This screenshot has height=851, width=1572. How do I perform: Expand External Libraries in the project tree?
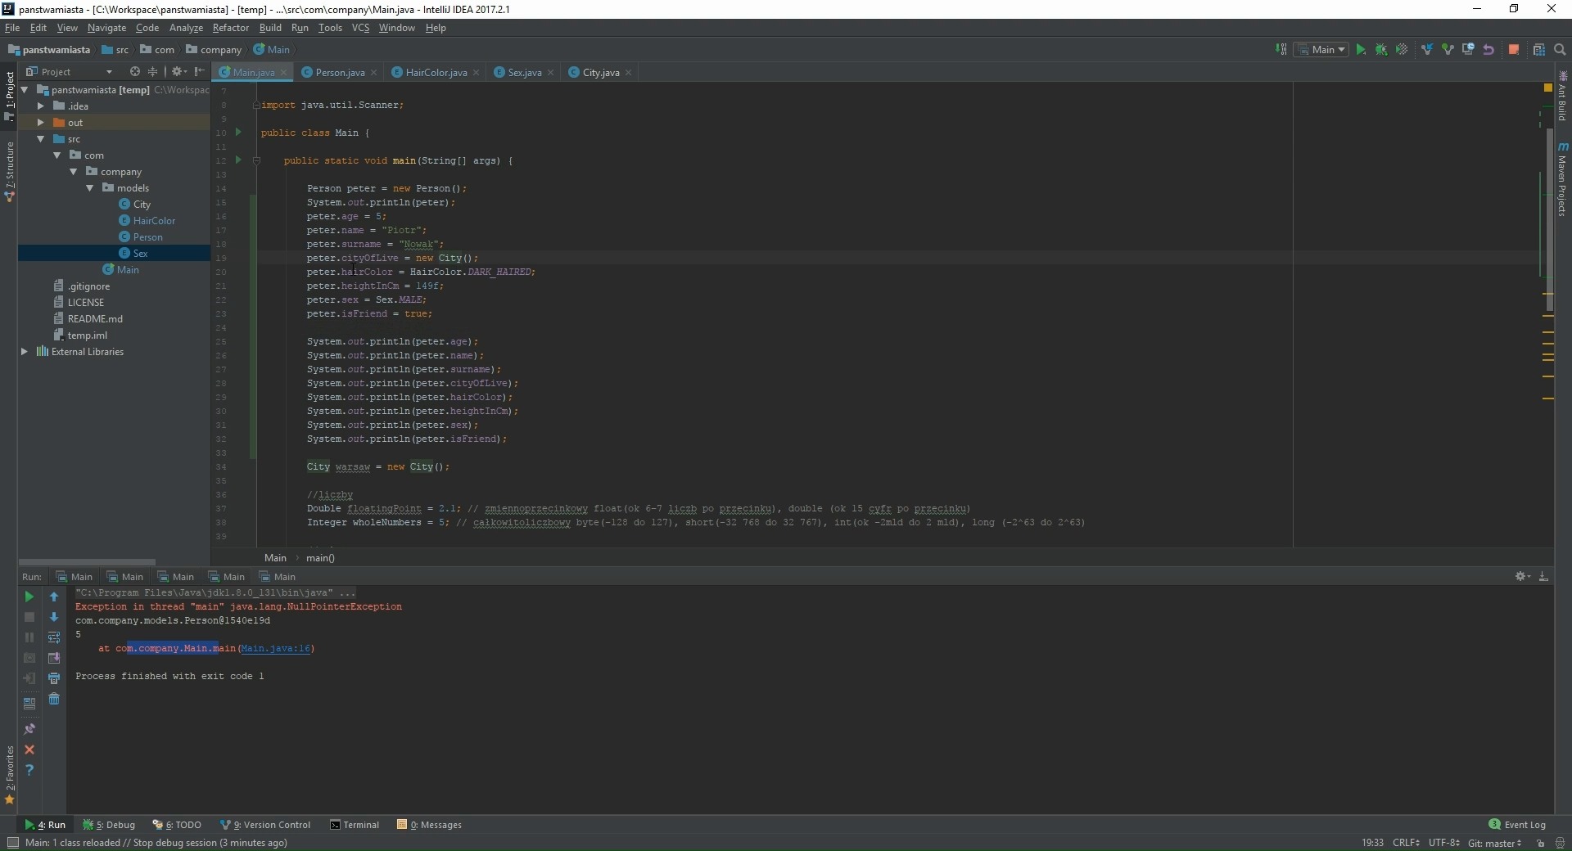click(x=25, y=352)
